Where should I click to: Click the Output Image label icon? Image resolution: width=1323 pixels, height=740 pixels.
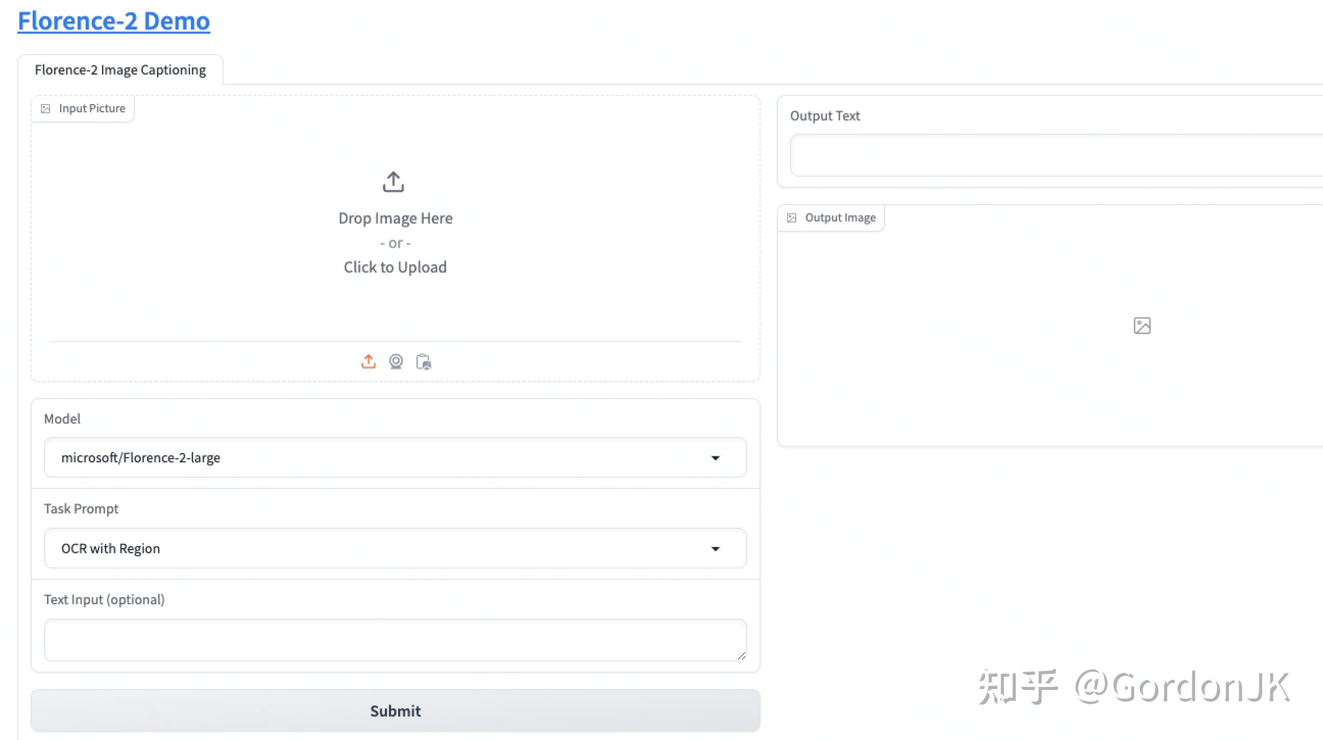(792, 218)
